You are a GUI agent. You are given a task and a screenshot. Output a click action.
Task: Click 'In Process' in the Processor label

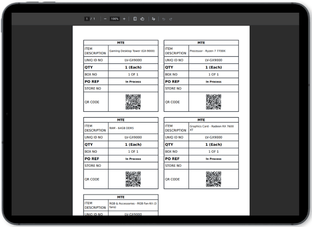point(213,82)
